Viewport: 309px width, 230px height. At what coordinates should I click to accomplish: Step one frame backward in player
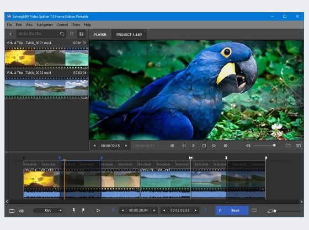point(184,146)
